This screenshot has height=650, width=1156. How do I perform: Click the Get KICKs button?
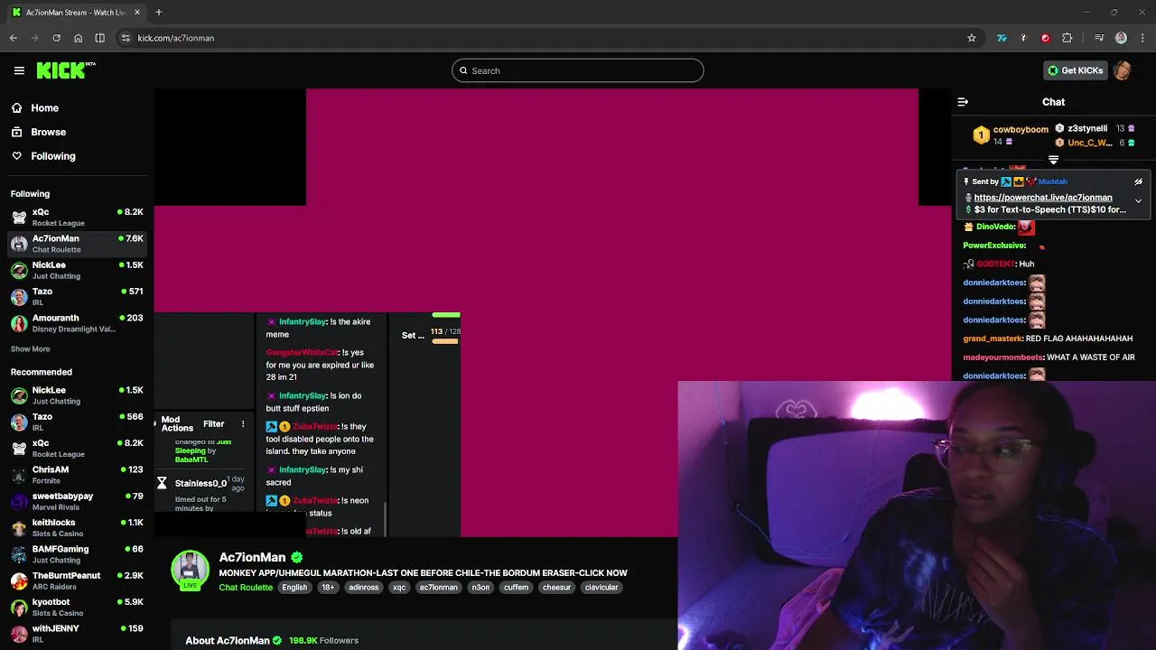(1075, 70)
